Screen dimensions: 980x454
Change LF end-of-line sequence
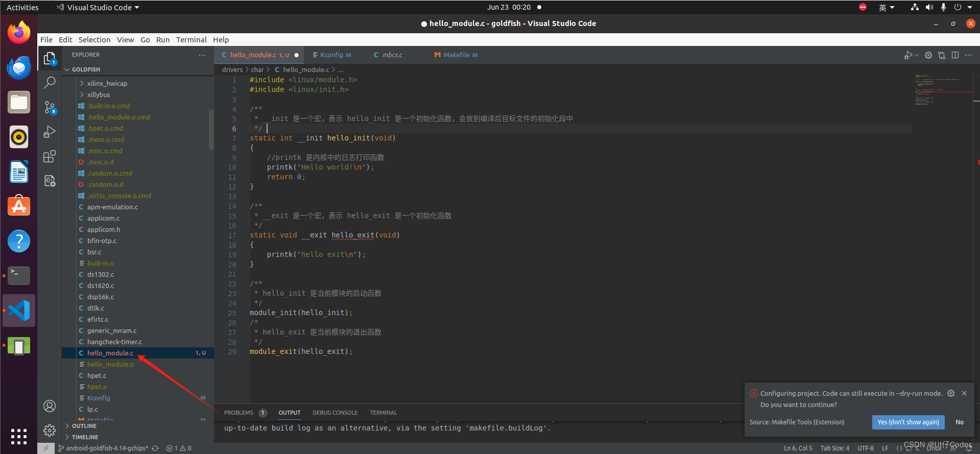coord(885,448)
